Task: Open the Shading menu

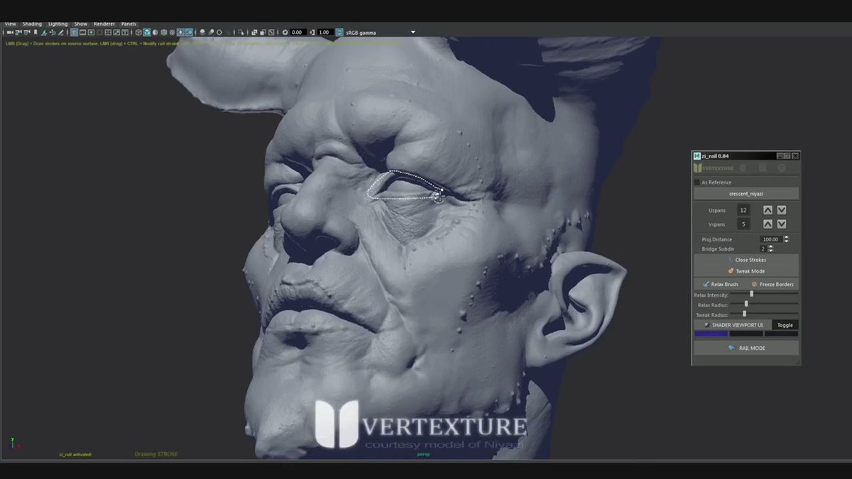Action: pos(32,23)
